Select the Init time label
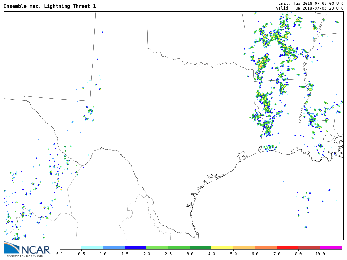The image size is (347, 260). (311, 4)
